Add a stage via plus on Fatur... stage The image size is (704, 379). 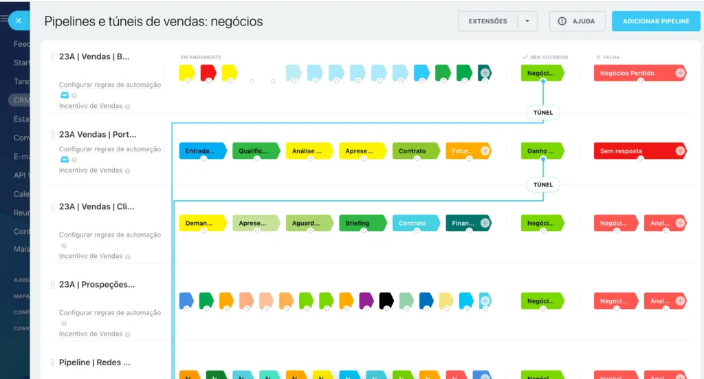(485, 151)
